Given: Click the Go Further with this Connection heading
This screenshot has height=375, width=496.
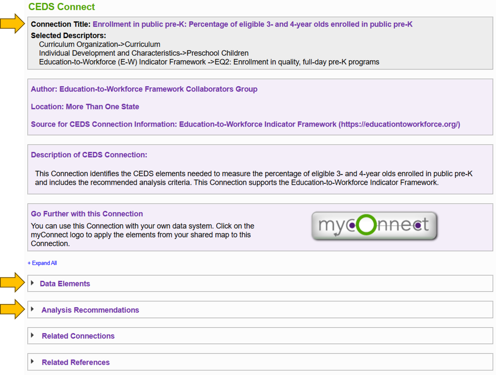Looking at the screenshot, I should coord(87,214).
